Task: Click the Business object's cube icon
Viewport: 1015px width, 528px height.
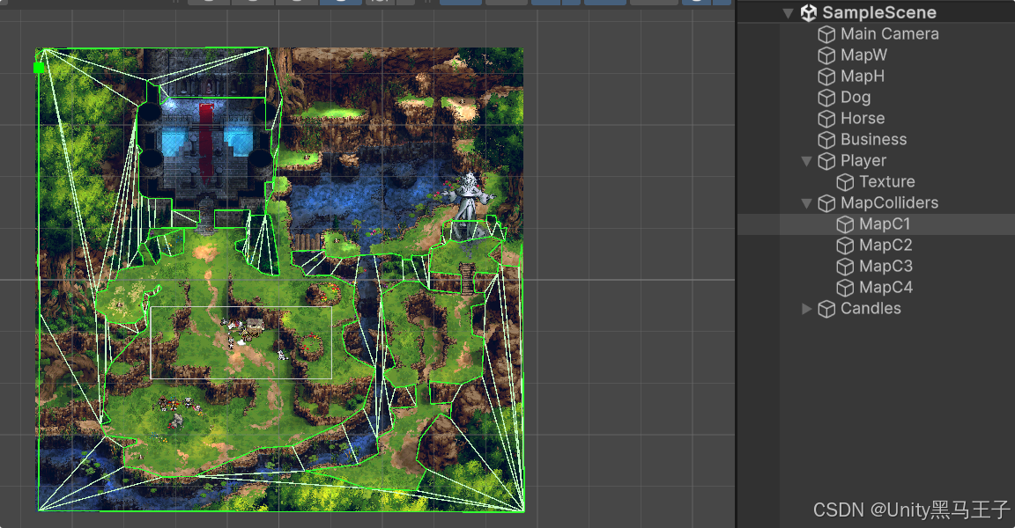Action: click(826, 140)
